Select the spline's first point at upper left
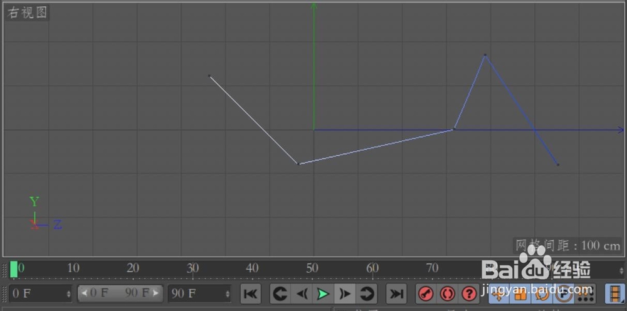 click(209, 76)
